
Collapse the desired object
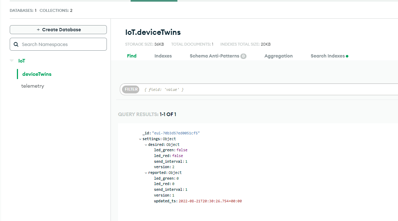(146, 145)
